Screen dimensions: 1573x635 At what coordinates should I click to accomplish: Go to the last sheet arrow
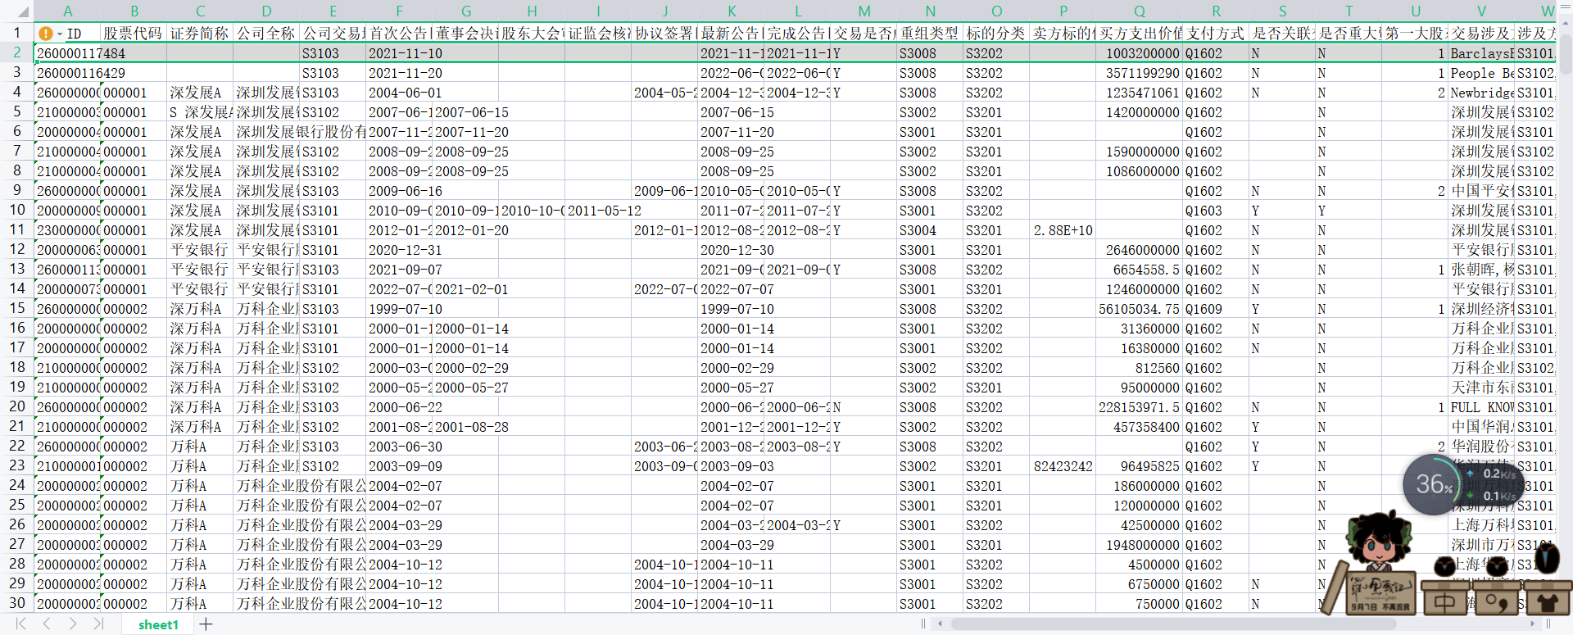[x=98, y=624]
